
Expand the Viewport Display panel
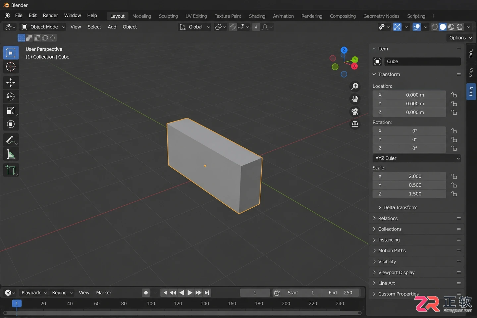coord(416,273)
